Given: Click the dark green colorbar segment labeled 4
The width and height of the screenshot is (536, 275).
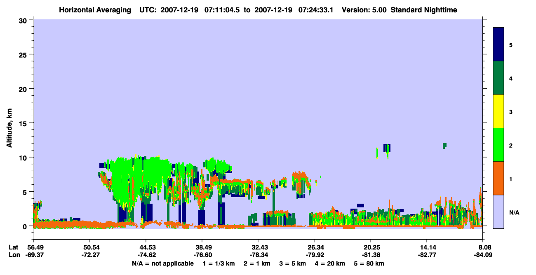Looking at the screenshot, I should [498, 78].
